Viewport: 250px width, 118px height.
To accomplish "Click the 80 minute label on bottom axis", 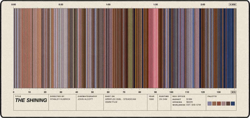I will pyautogui.click(x=140, y=92).
